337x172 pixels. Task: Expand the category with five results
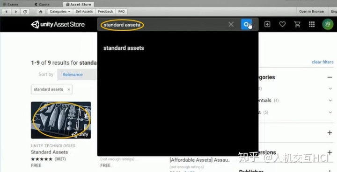330,112
